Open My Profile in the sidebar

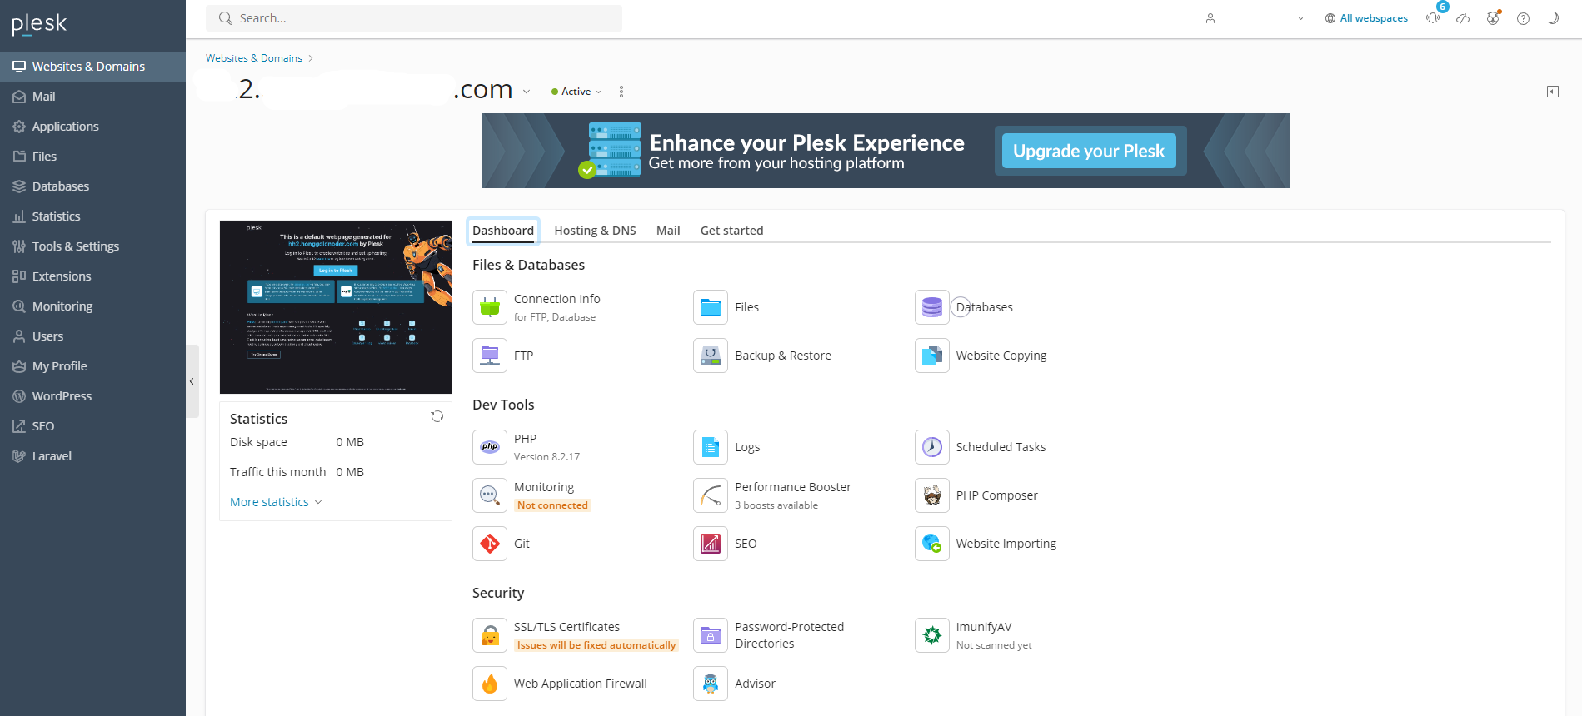92,366
